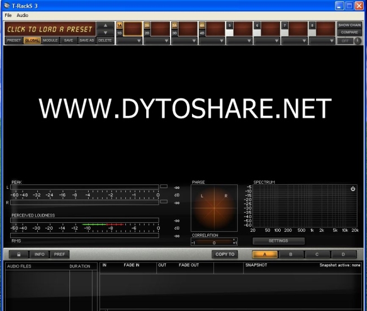The width and height of the screenshot is (367, 311).
Task: Click the COMPARE button
Action: point(349,32)
